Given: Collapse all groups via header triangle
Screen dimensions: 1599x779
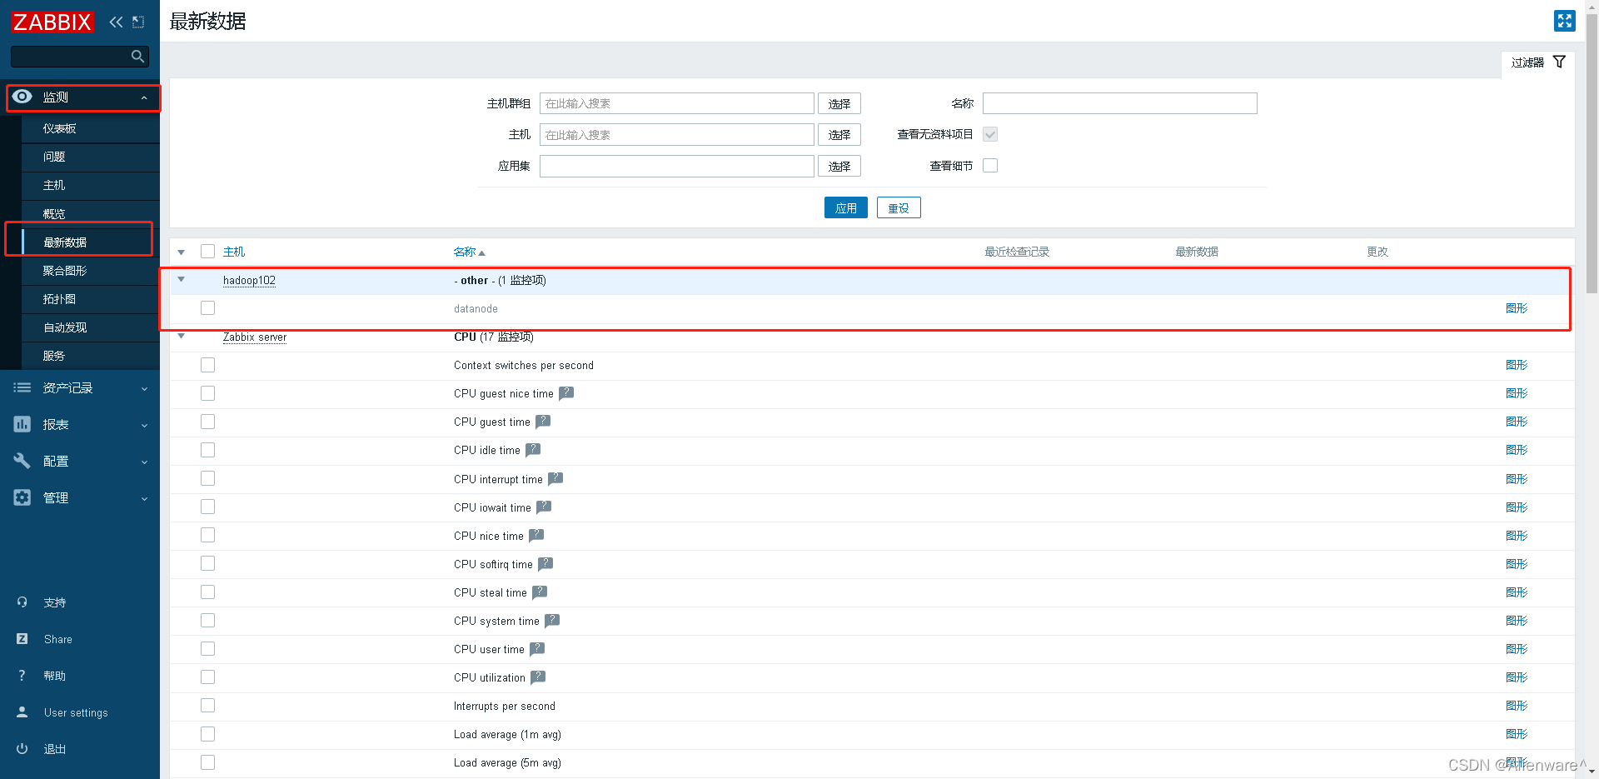Looking at the screenshot, I should click(181, 252).
